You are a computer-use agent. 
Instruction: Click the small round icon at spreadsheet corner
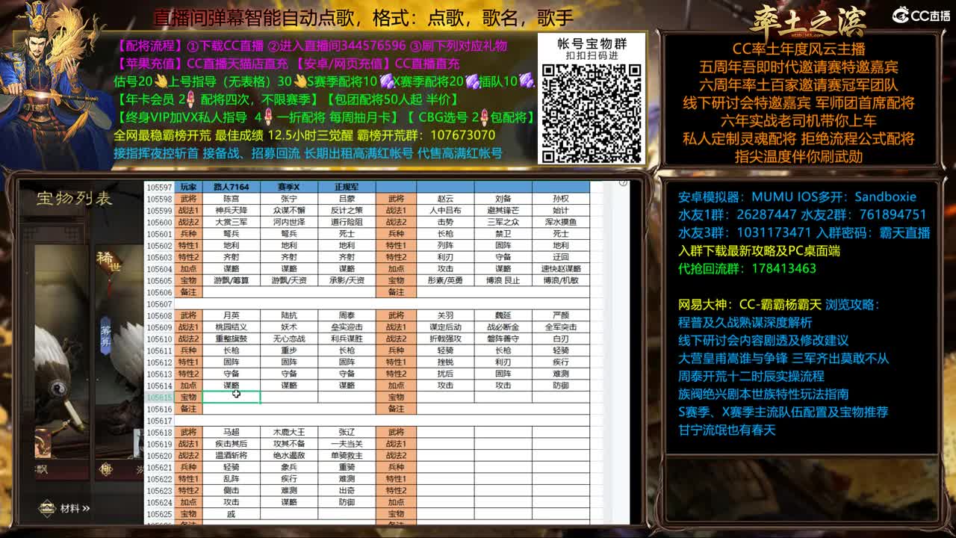click(x=623, y=183)
